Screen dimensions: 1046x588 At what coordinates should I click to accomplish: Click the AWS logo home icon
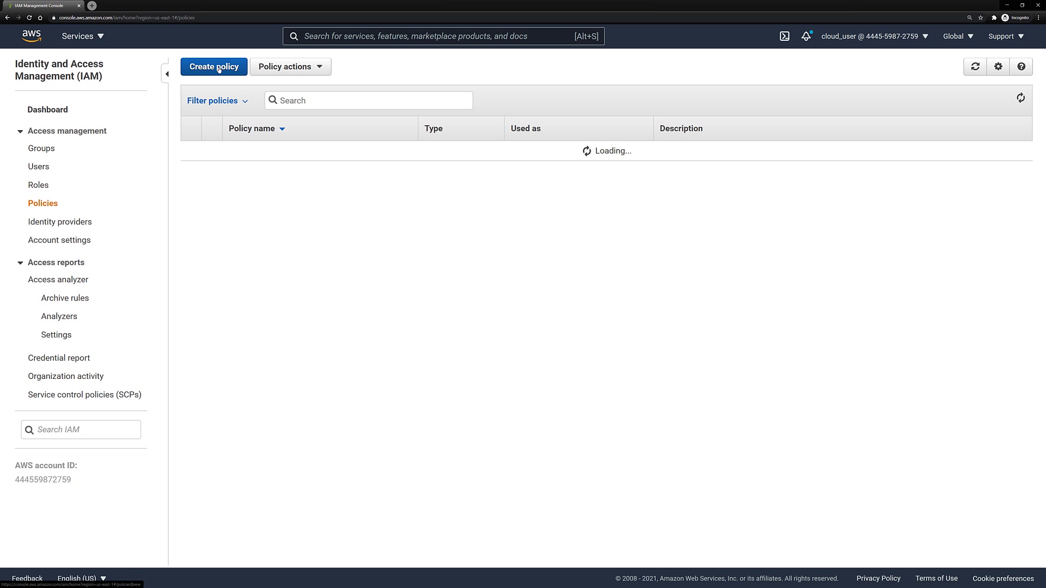pyautogui.click(x=32, y=36)
